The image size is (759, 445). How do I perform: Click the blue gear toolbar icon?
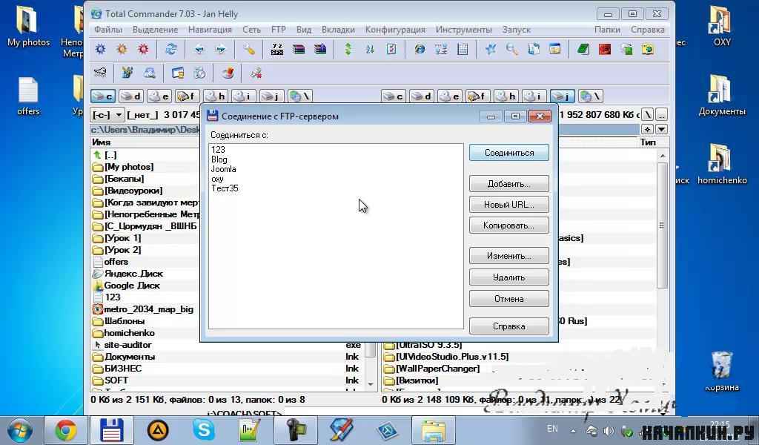(x=100, y=49)
